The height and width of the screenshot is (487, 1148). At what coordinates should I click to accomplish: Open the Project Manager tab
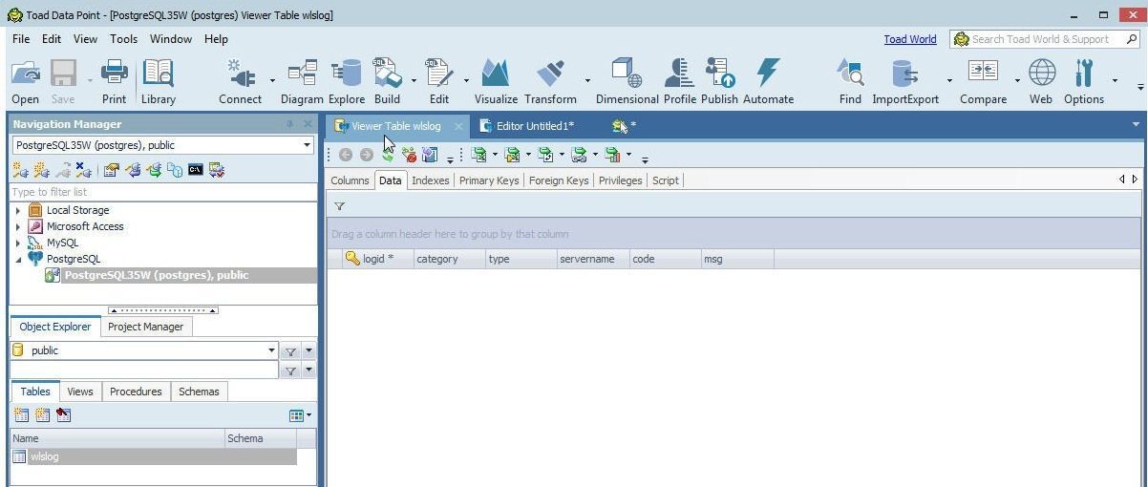pos(145,327)
